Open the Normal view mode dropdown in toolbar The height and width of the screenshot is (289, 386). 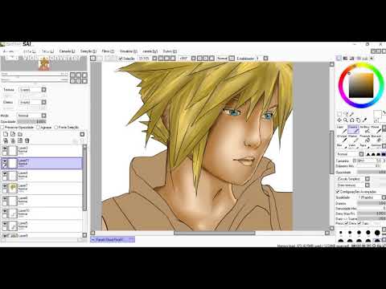pyautogui.click(x=225, y=59)
